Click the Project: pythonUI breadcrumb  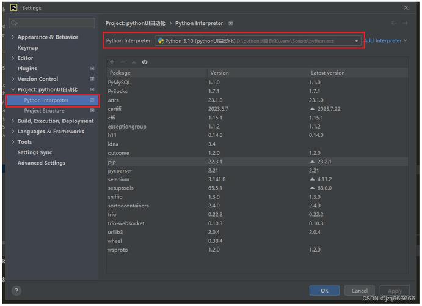point(136,23)
